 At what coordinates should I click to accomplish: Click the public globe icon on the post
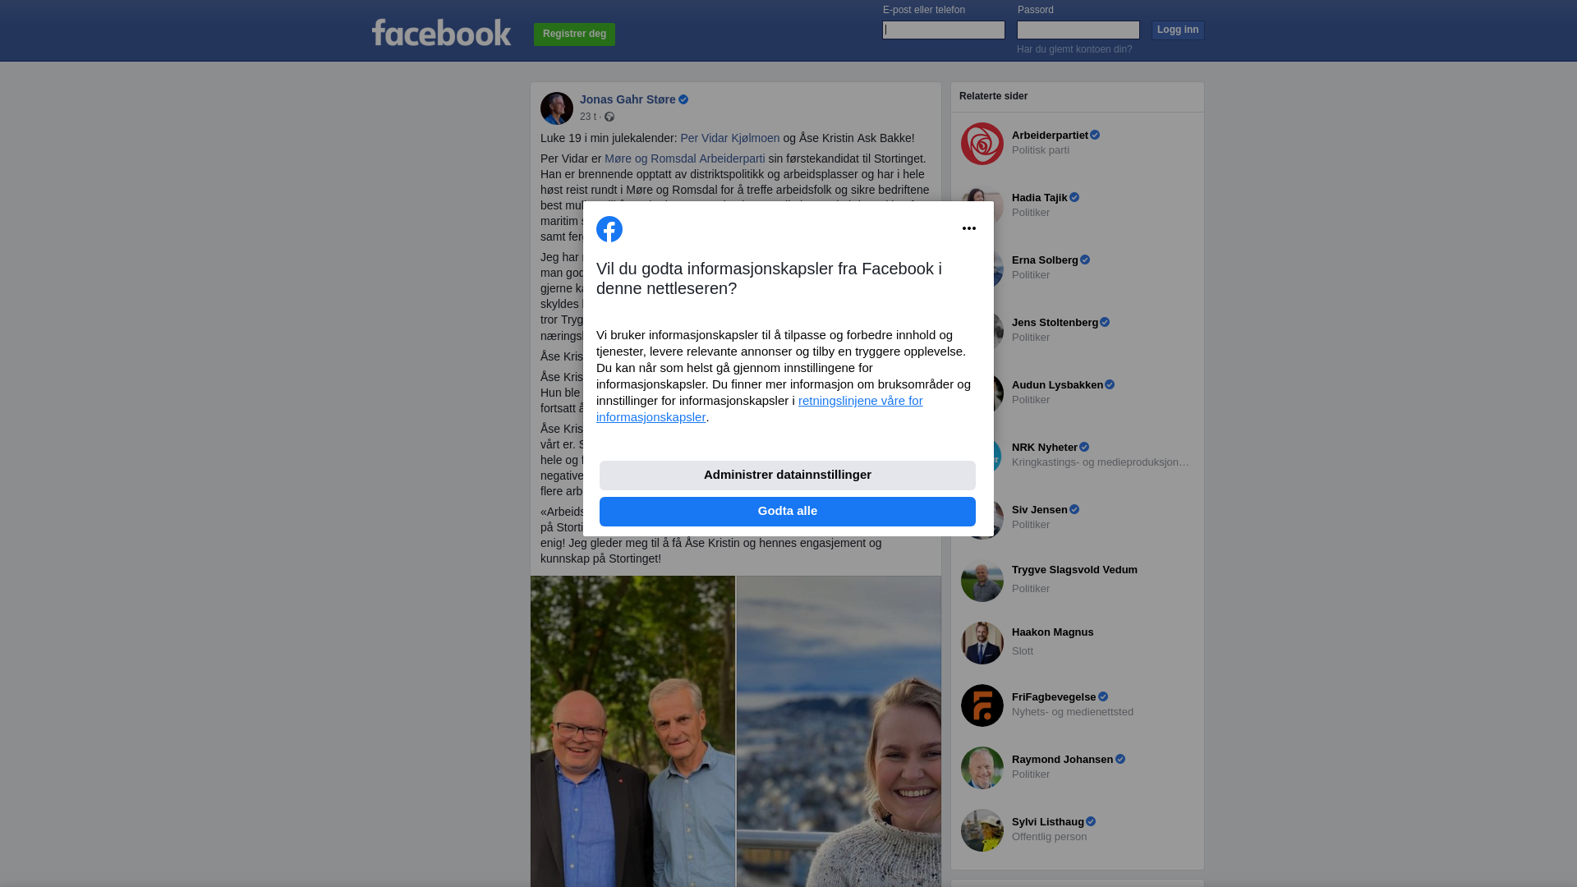tap(609, 117)
